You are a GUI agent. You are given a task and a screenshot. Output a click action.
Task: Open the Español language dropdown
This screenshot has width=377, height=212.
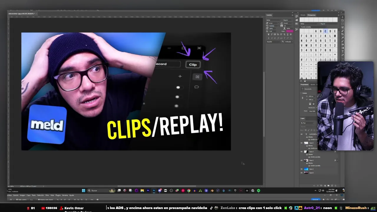pyautogui.click(x=274, y=42)
